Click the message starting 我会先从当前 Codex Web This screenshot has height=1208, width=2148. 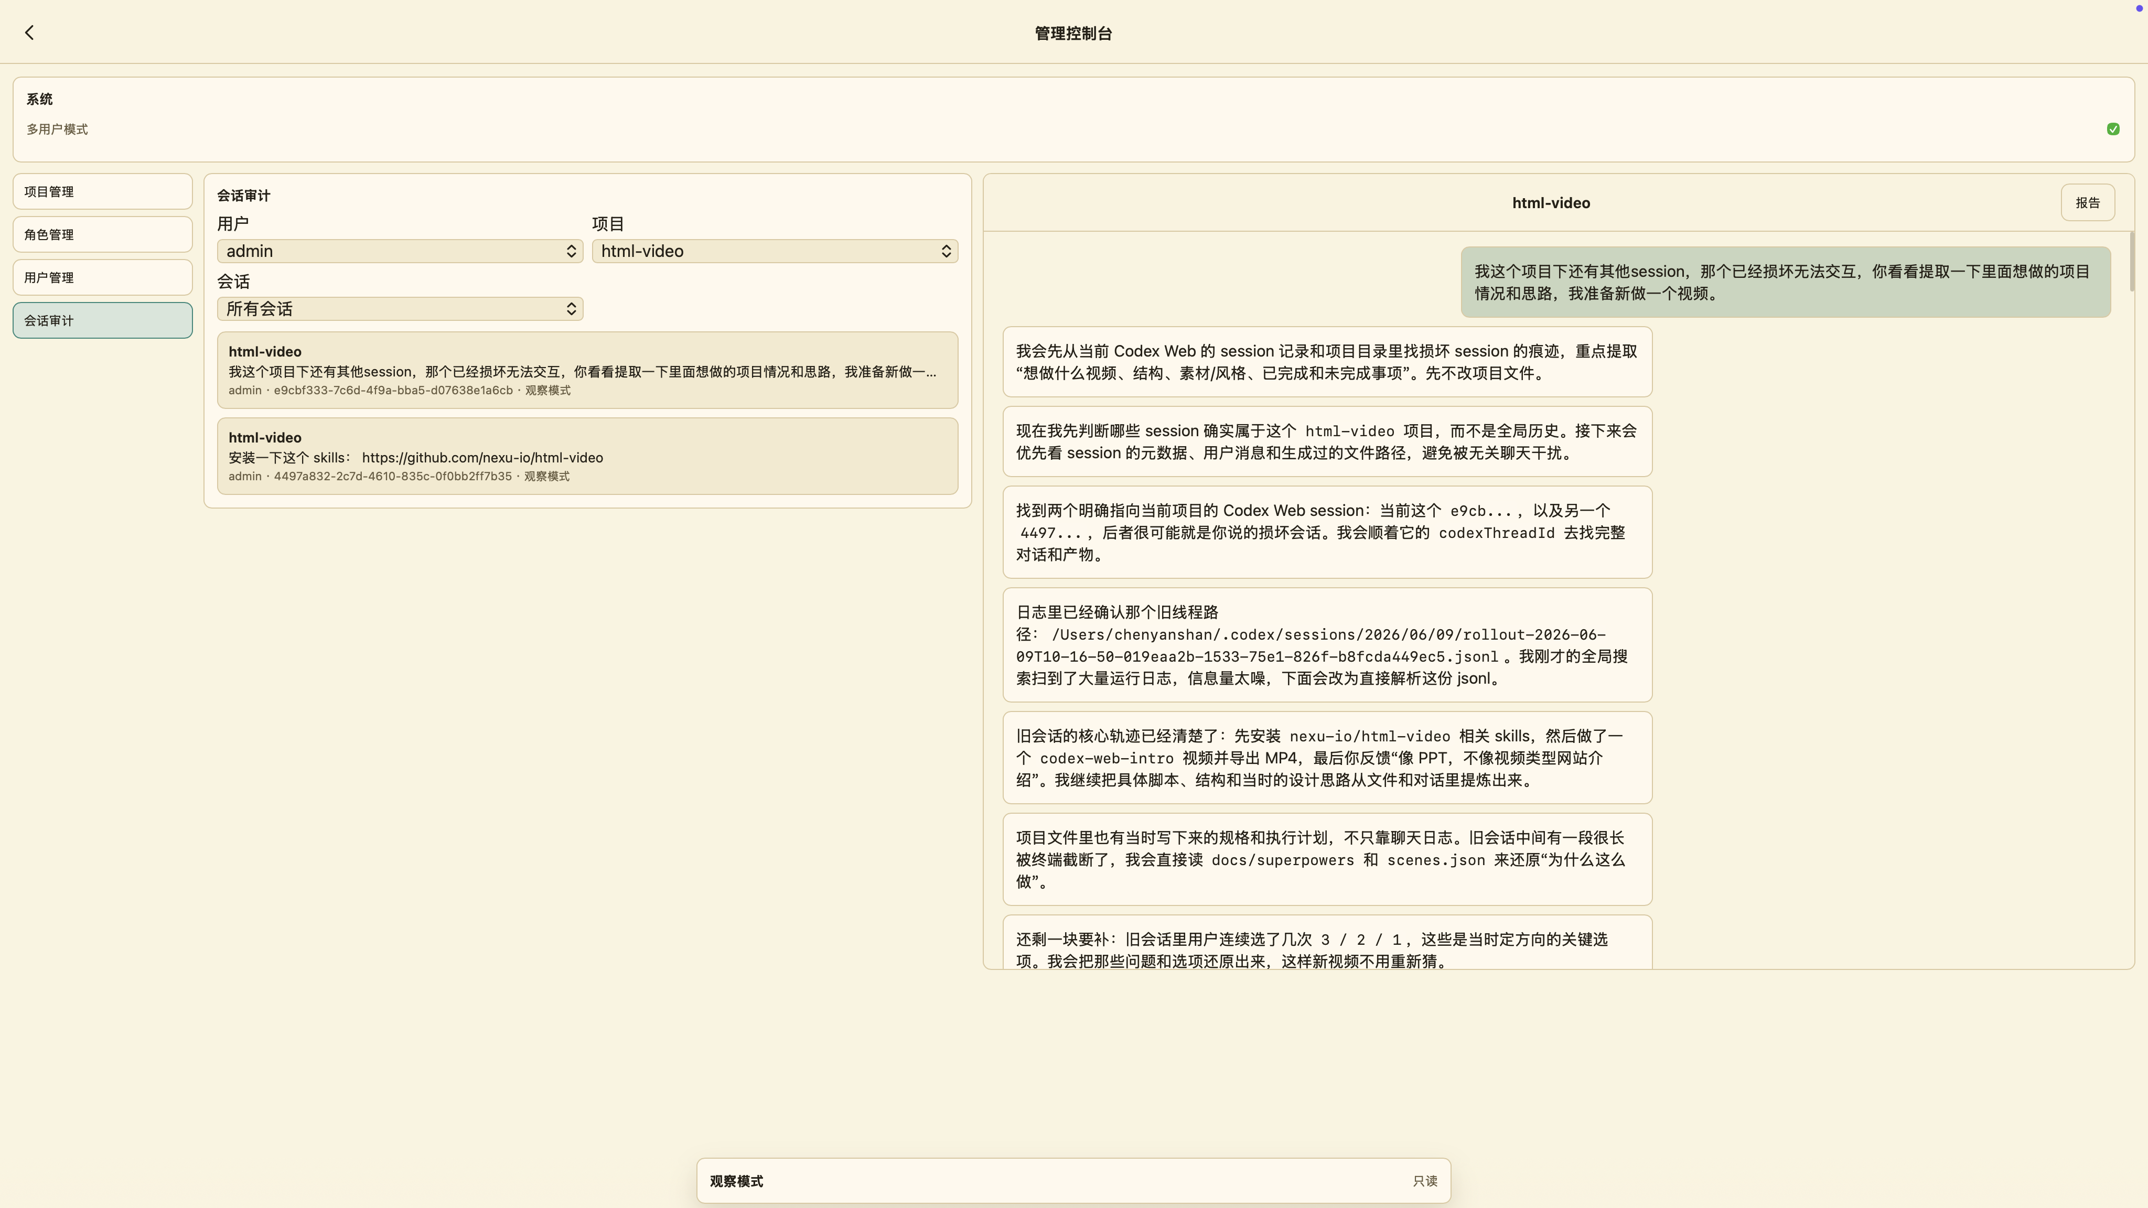point(1327,362)
